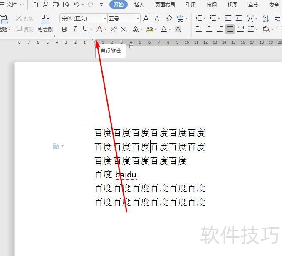This screenshot has height=256, width=282.
Task: Open the font name dropdown 宋体 (正文)
Action: point(105,18)
